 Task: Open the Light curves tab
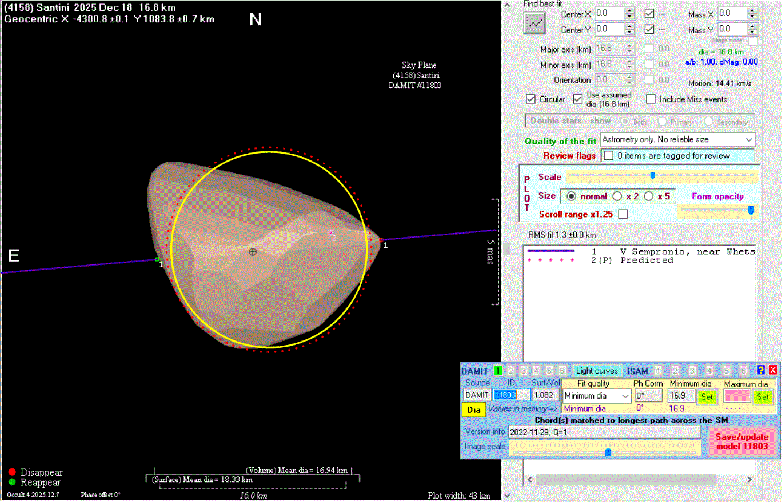596,371
